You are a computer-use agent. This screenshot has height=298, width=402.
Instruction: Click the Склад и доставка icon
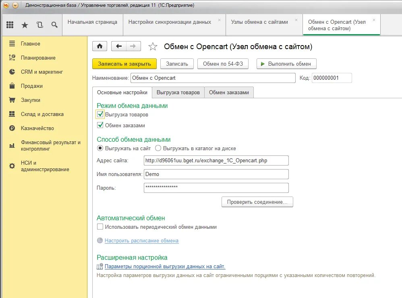pos(12,114)
